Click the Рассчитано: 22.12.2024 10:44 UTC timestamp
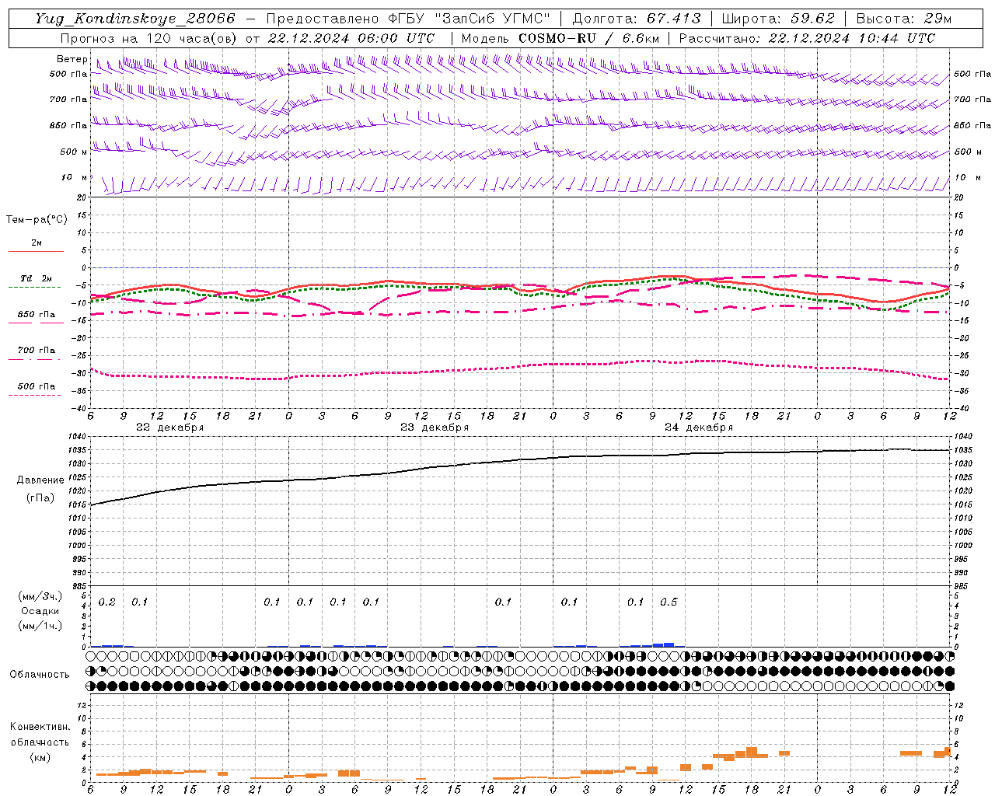Screen dimensions: 995x796 click(807, 38)
